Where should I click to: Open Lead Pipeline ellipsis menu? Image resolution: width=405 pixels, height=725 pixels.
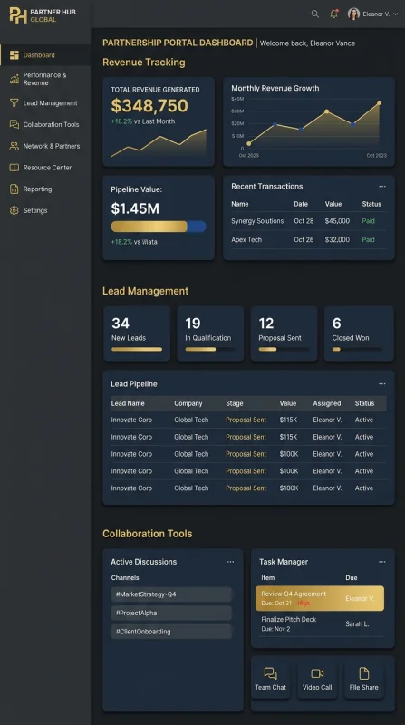tap(381, 383)
